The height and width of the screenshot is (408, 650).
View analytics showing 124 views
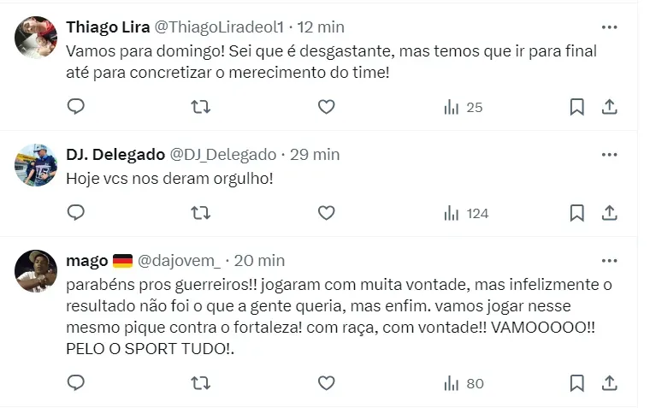point(466,213)
